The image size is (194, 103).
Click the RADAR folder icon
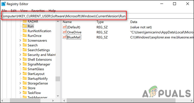25,21
